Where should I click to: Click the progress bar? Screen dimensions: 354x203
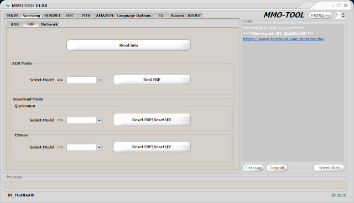click(x=175, y=185)
